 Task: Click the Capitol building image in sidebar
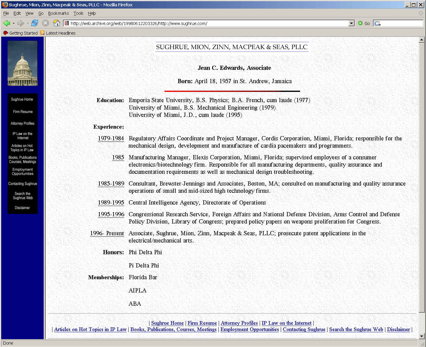pyautogui.click(x=23, y=64)
